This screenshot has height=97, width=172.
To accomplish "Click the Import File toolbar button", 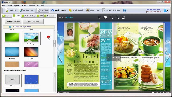I will 11,10.
